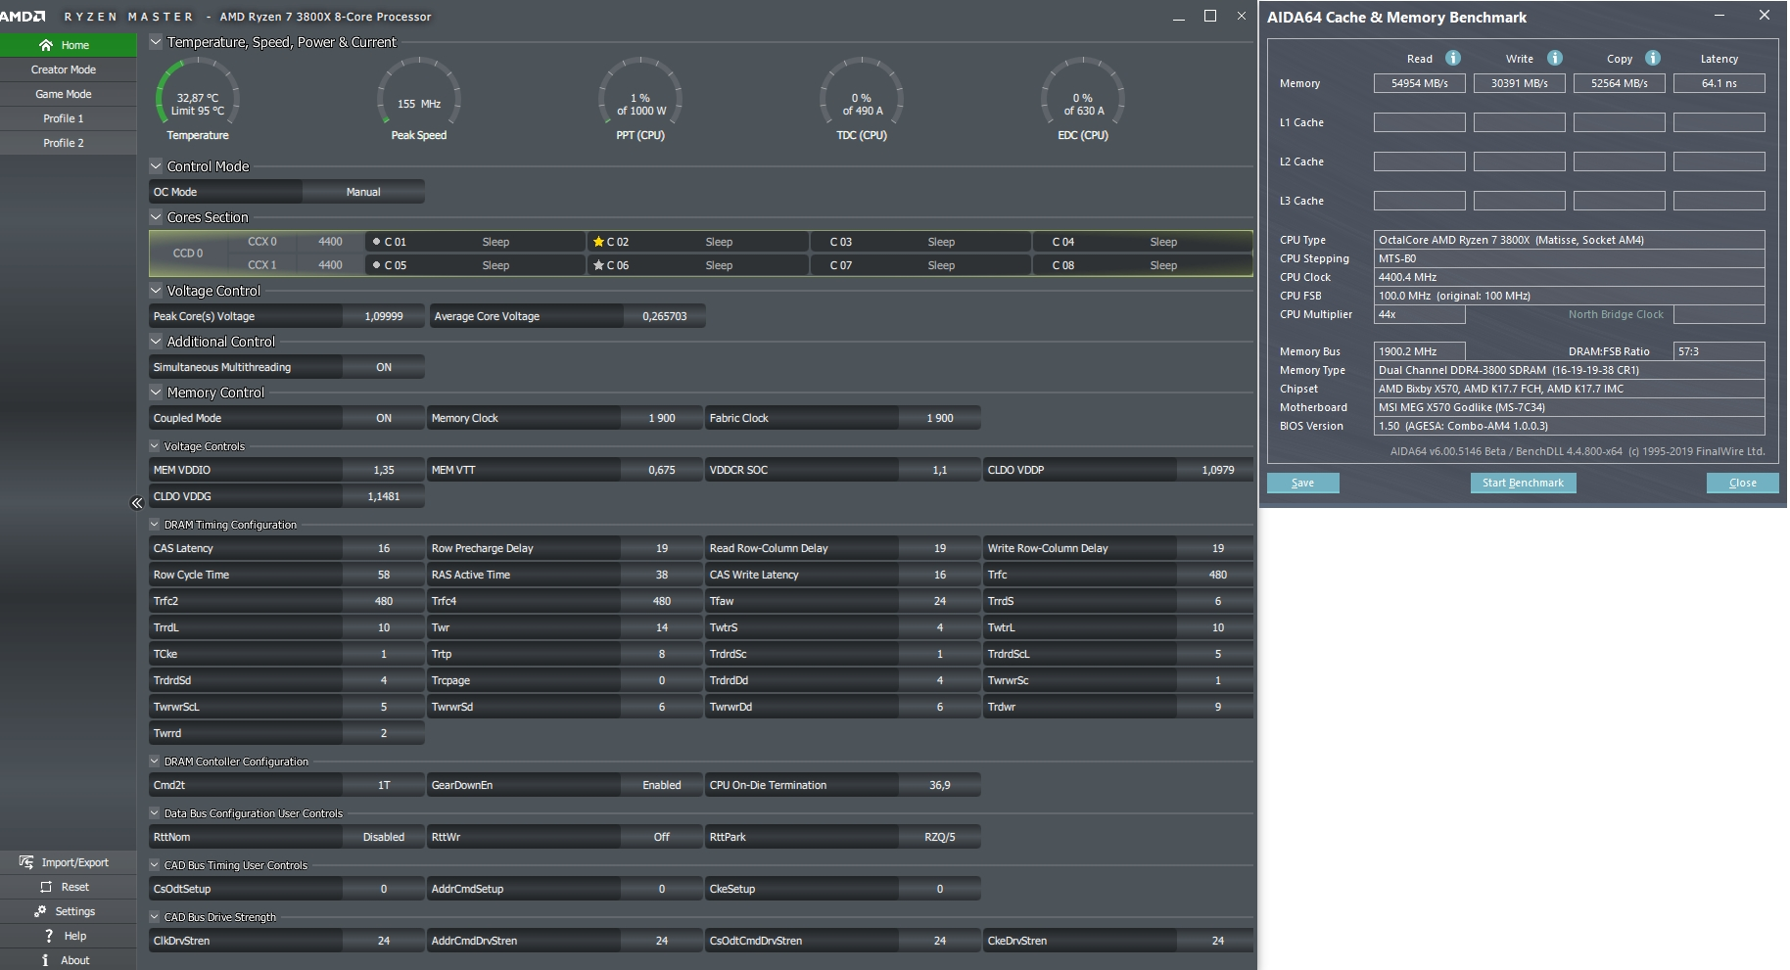Click the Home house icon in sidebar

pyautogui.click(x=46, y=45)
